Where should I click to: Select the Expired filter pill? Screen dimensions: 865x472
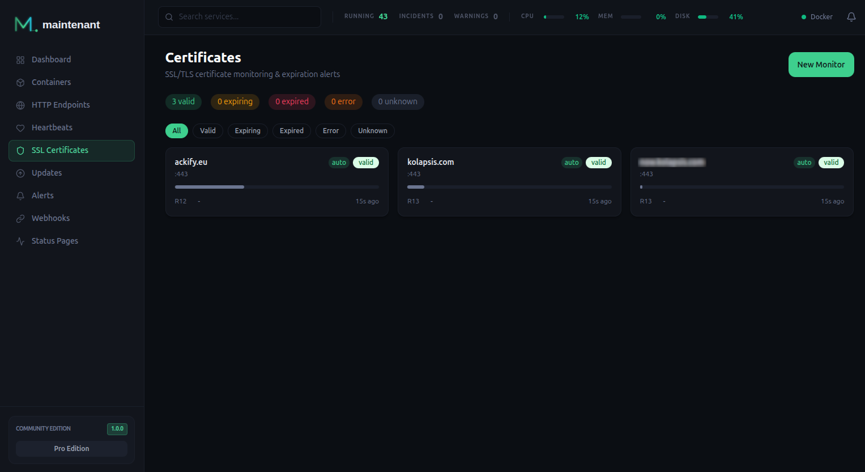click(291, 130)
